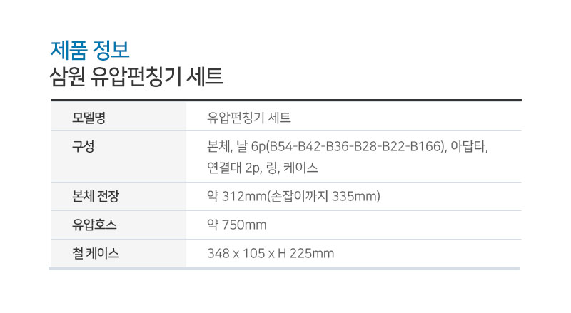Click the 유압펀칭기 세트 model value
The width and height of the screenshot is (571, 313).
[x=248, y=118]
